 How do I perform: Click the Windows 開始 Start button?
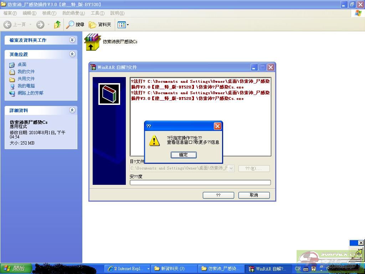pos(16,269)
